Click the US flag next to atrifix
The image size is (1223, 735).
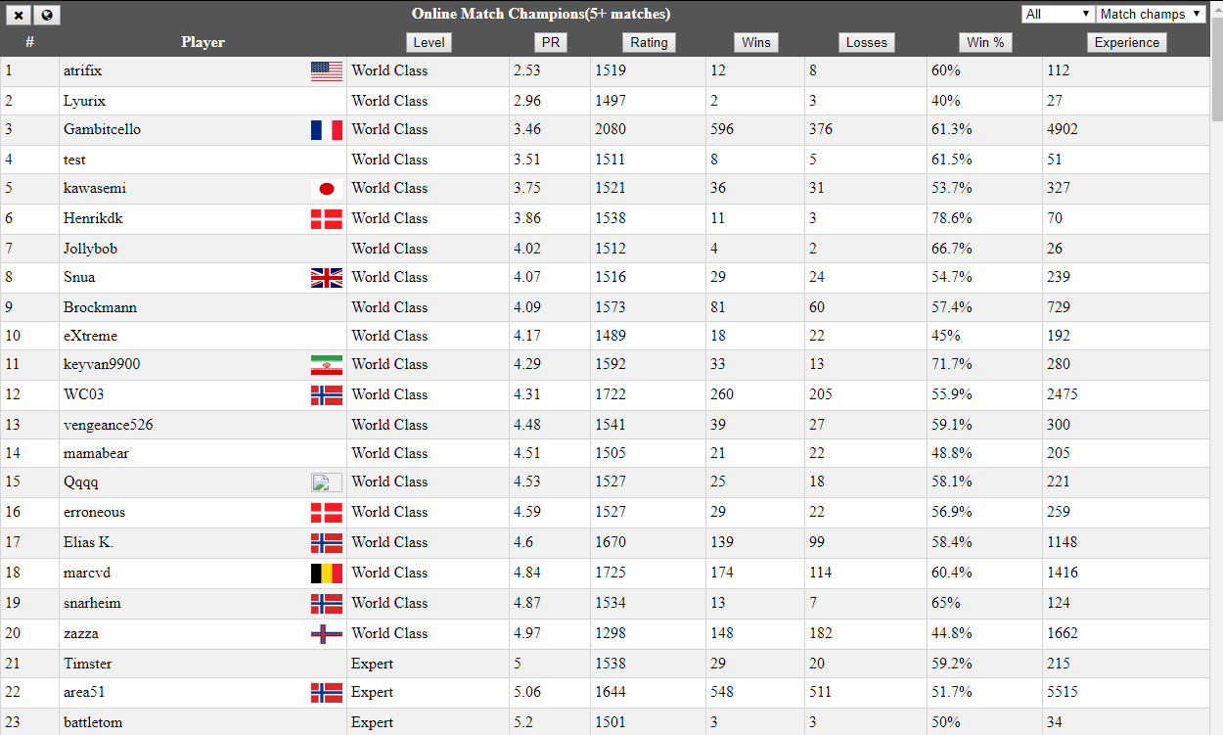tap(327, 70)
